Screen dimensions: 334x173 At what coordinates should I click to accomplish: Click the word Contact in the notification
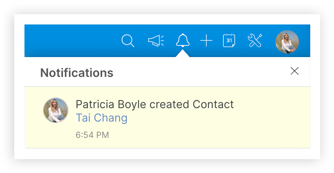213,105
